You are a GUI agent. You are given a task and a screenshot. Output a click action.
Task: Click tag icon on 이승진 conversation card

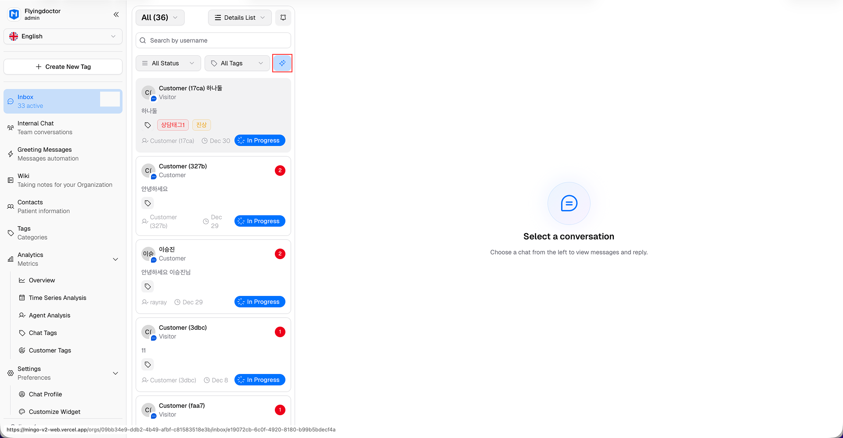[148, 286]
